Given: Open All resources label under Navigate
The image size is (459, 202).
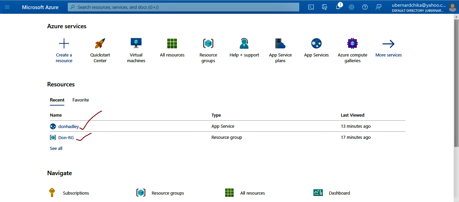Looking at the screenshot, I should 252,193.
